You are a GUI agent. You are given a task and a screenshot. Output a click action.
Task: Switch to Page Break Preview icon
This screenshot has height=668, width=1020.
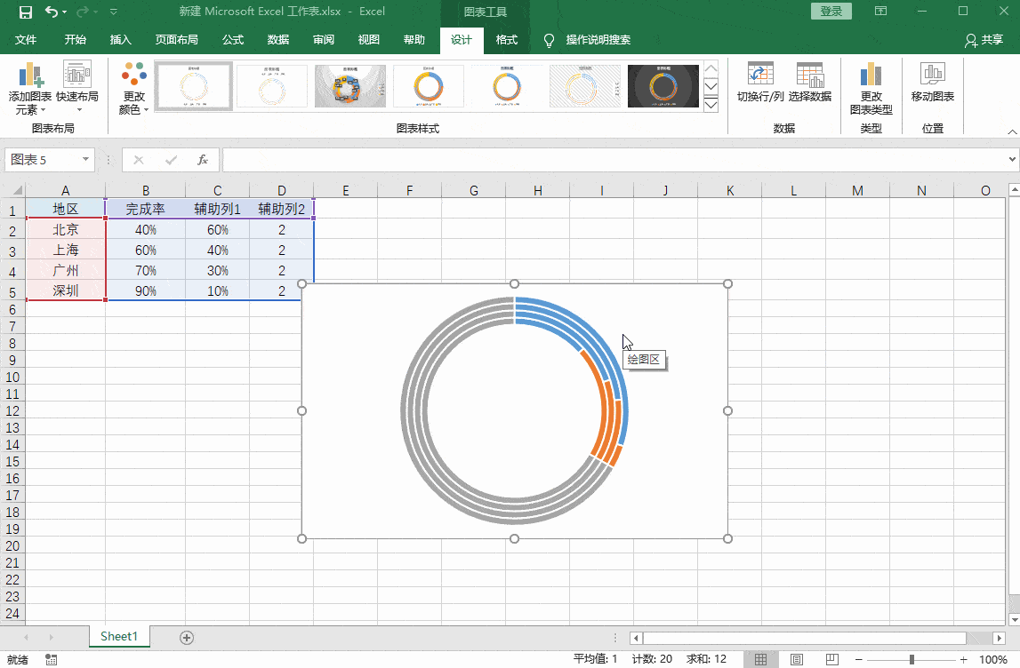832,659
